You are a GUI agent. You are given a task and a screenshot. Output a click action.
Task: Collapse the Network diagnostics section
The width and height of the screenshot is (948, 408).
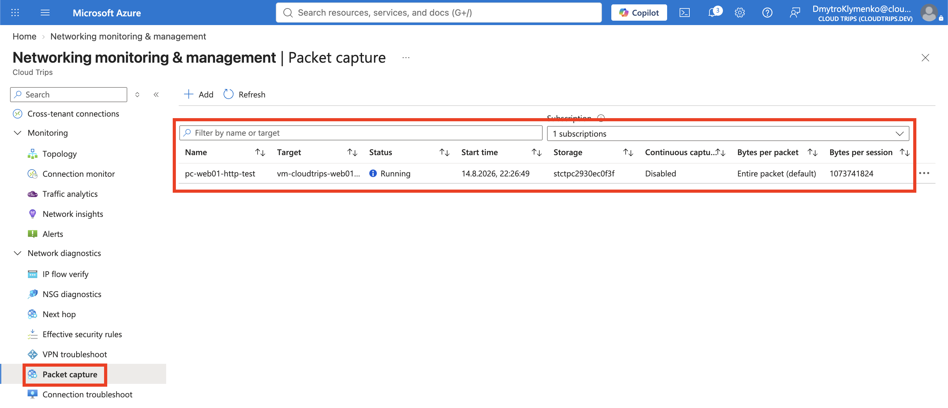pyautogui.click(x=17, y=253)
